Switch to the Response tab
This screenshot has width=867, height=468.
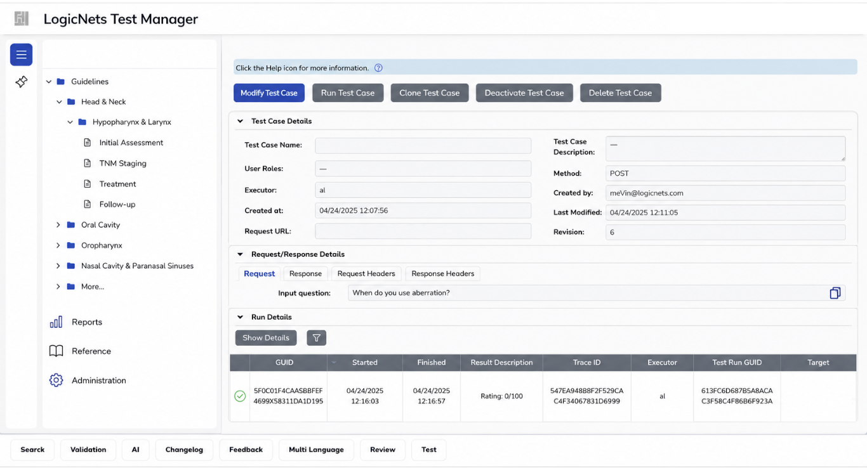(x=305, y=274)
